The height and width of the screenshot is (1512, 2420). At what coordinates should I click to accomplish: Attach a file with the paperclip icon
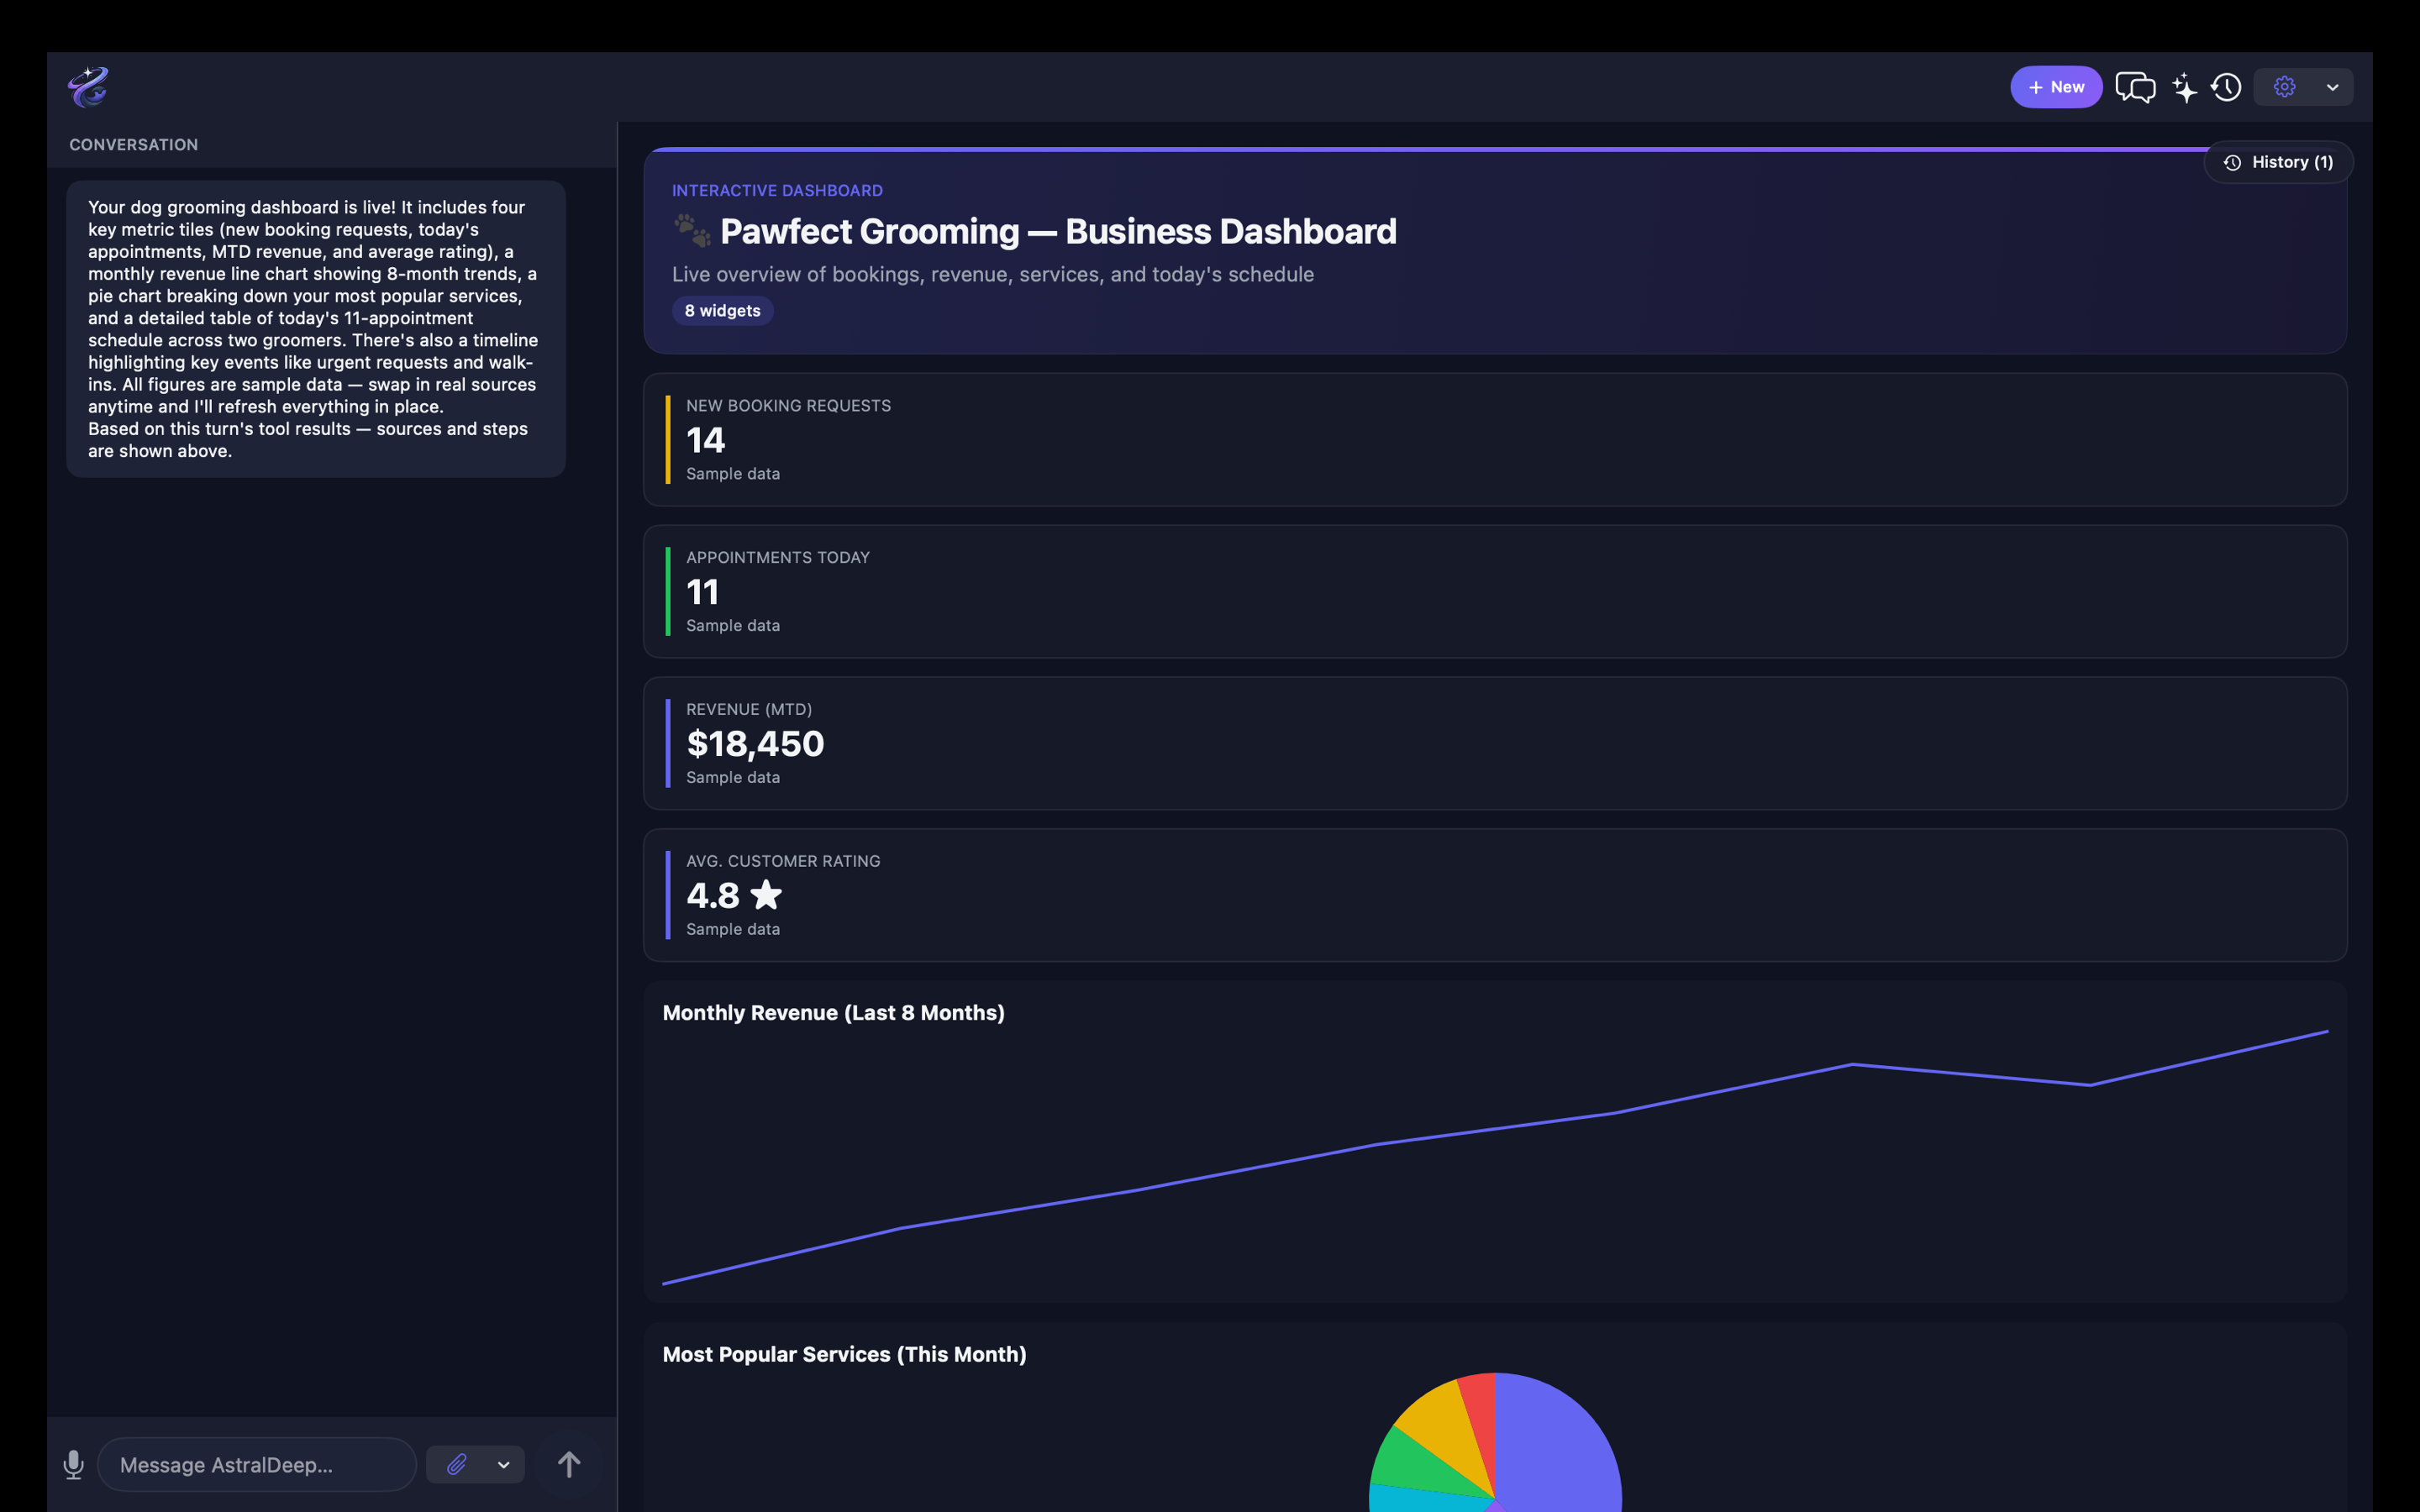(x=457, y=1464)
